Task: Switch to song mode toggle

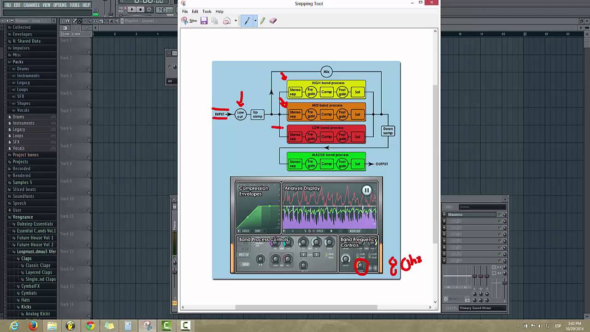Action: point(125,11)
